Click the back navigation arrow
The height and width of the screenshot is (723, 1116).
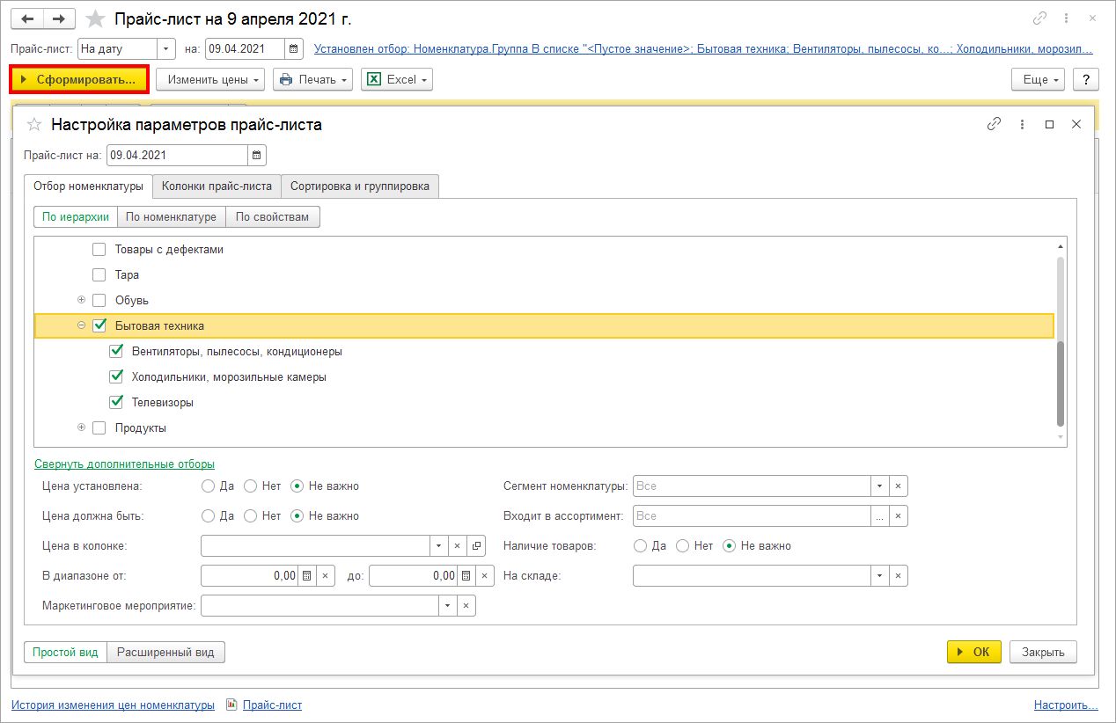click(27, 19)
